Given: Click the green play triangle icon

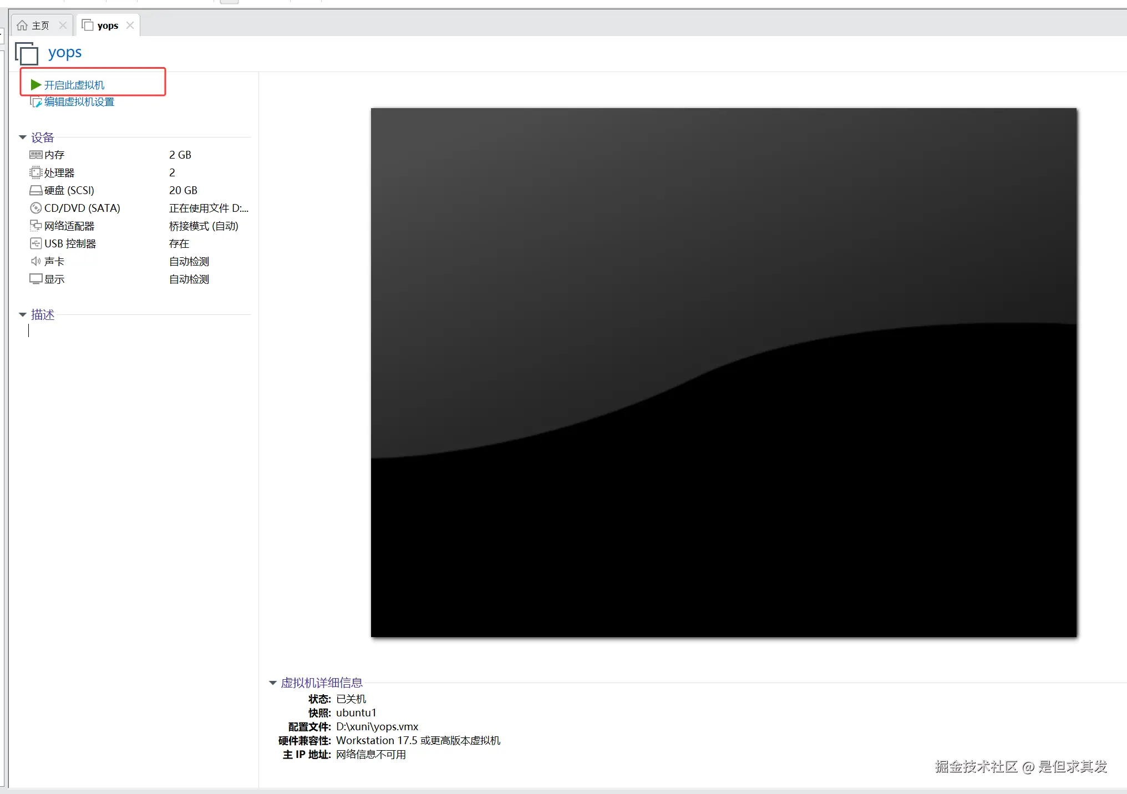Looking at the screenshot, I should pyautogui.click(x=35, y=85).
